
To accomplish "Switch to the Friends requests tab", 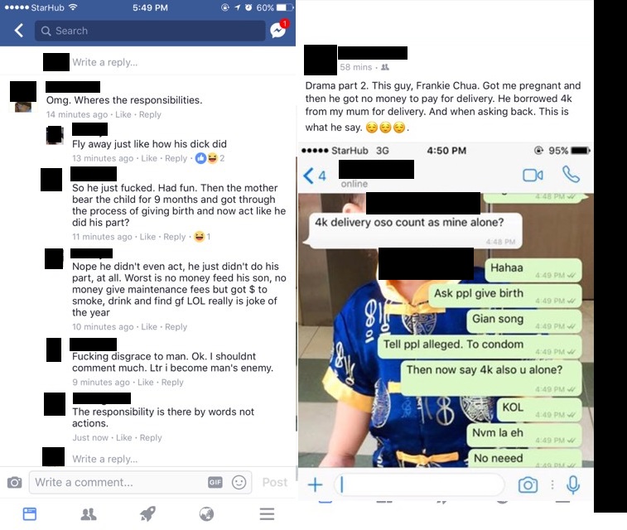I will pyautogui.click(x=89, y=514).
